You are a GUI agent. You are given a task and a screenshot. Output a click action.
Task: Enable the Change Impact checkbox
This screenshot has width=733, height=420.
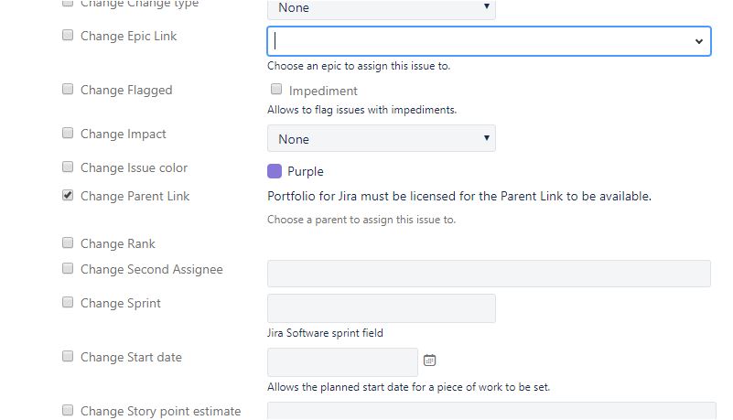point(68,134)
